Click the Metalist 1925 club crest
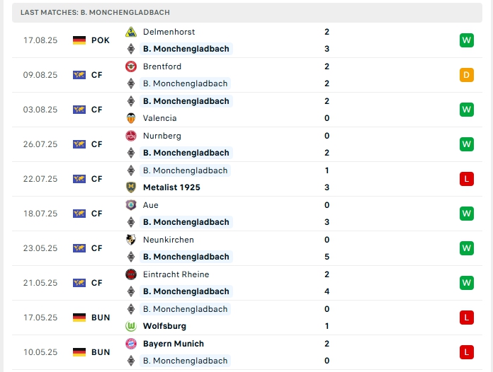493x372 pixels. pyautogui.click(x=130, y=187)
